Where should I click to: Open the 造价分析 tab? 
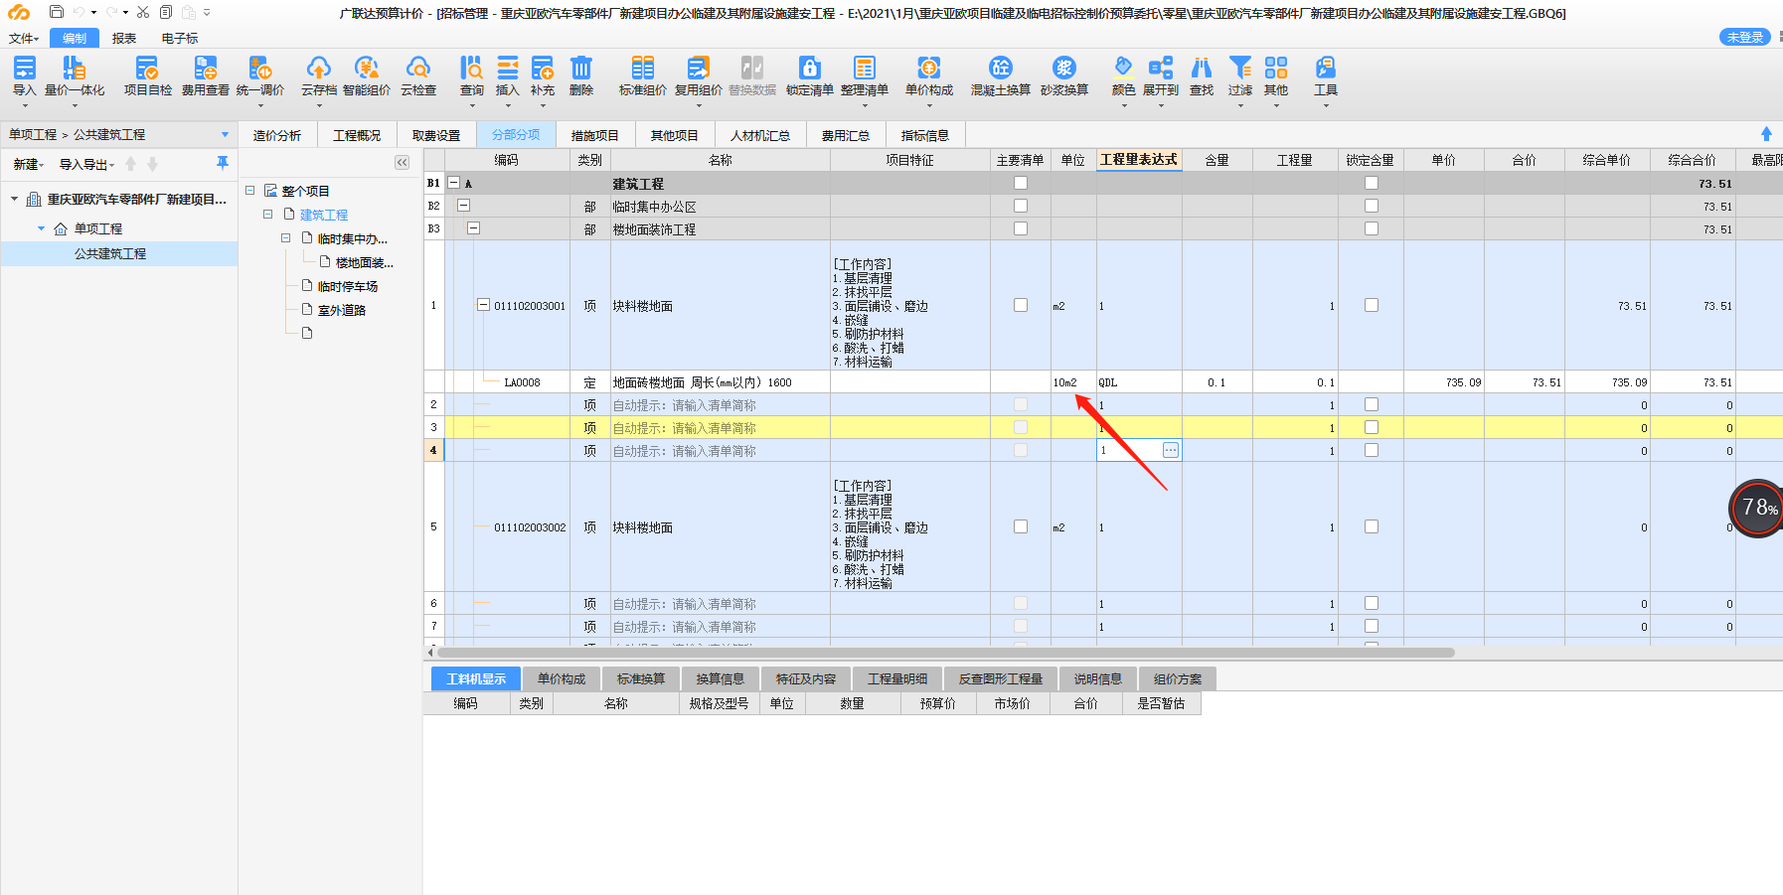click(277, 135)
